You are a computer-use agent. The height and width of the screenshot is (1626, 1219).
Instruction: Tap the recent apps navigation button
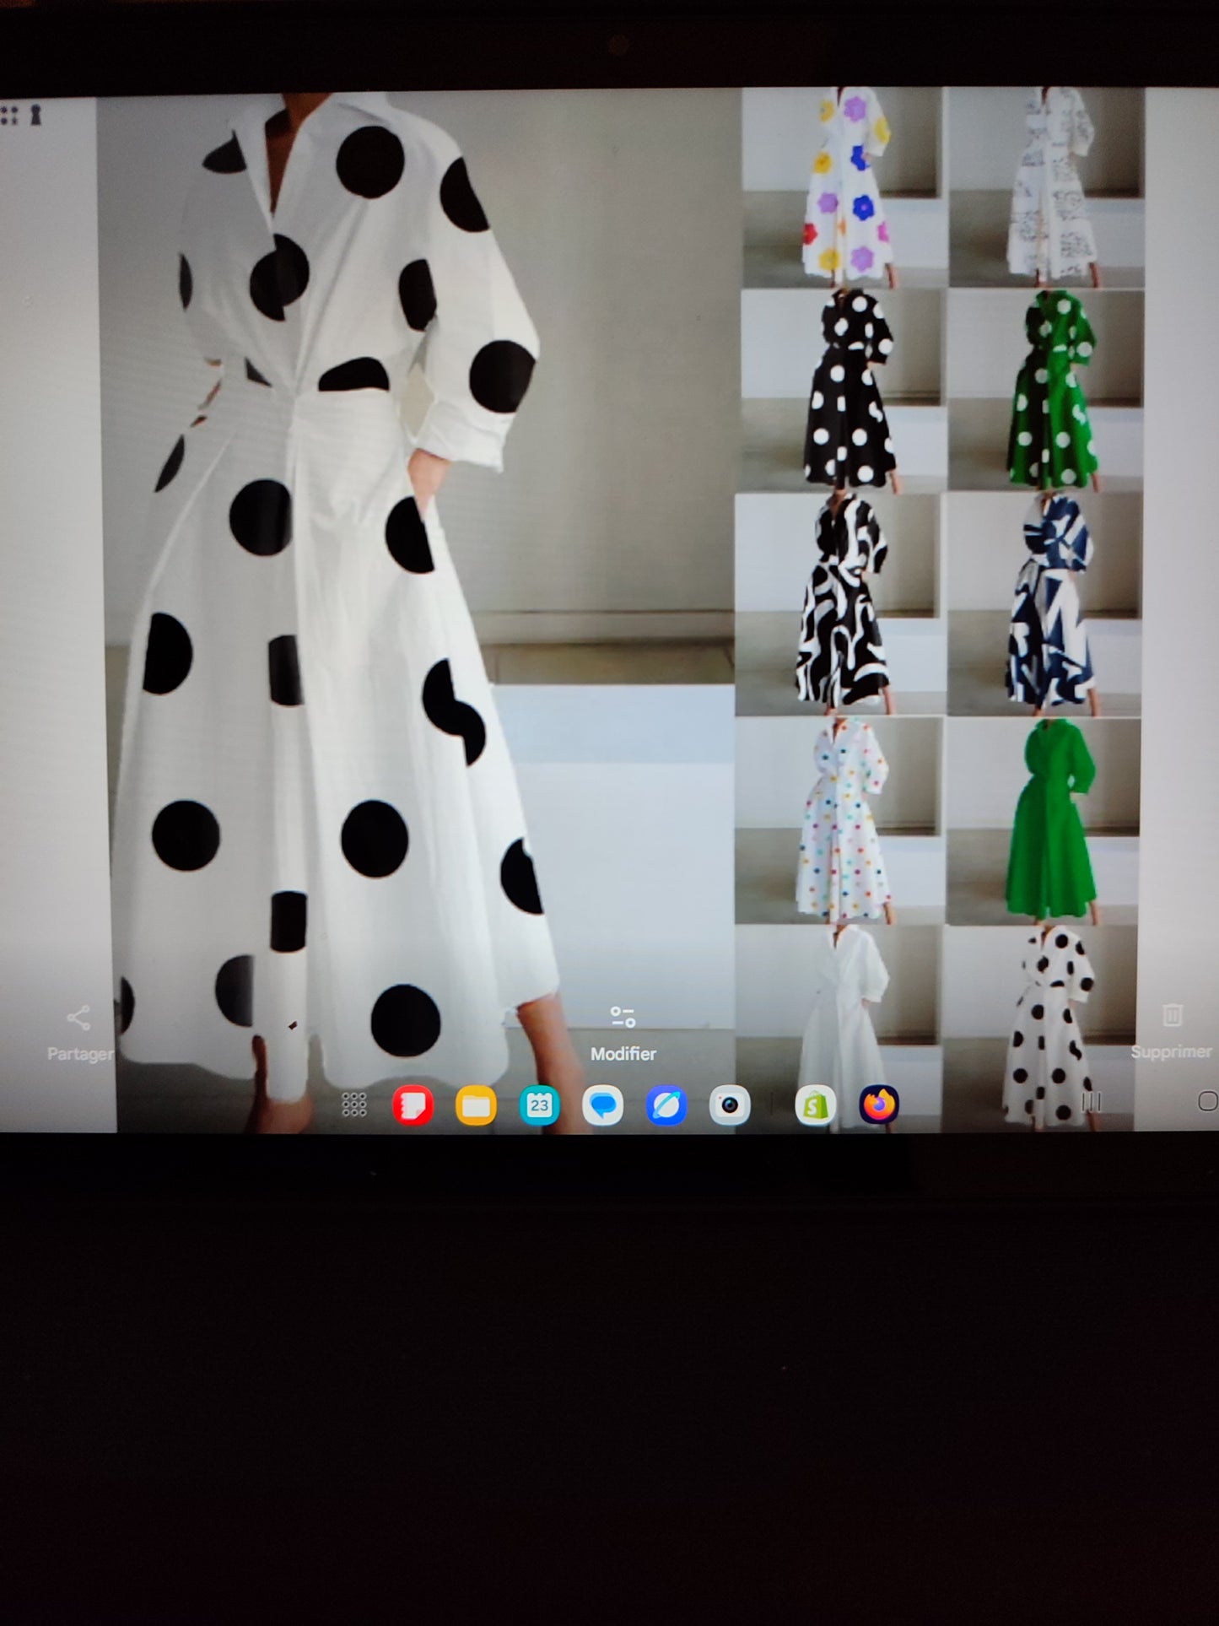1092,1101
